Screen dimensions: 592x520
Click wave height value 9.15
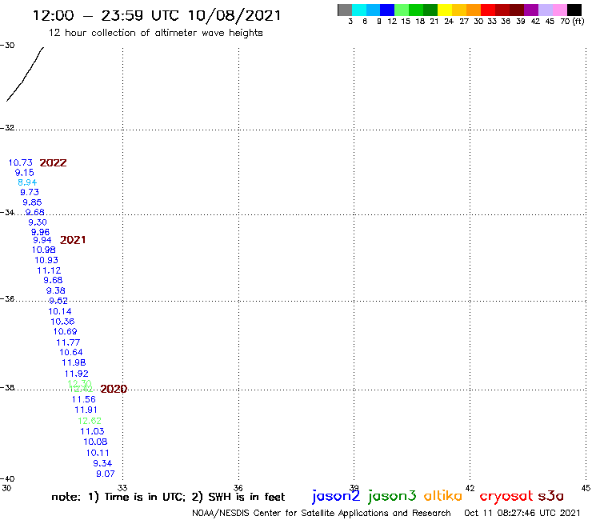tap(25, 173)
